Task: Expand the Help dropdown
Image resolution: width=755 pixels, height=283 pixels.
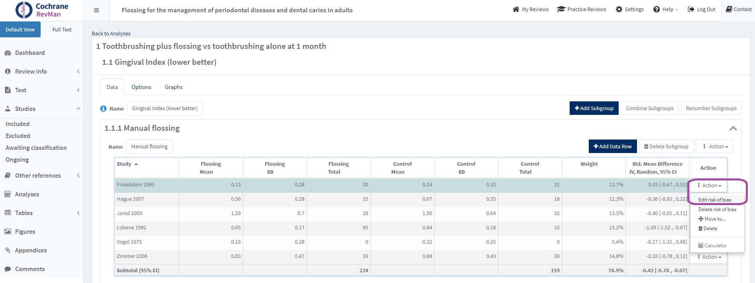Action: (x=666, y=10)
